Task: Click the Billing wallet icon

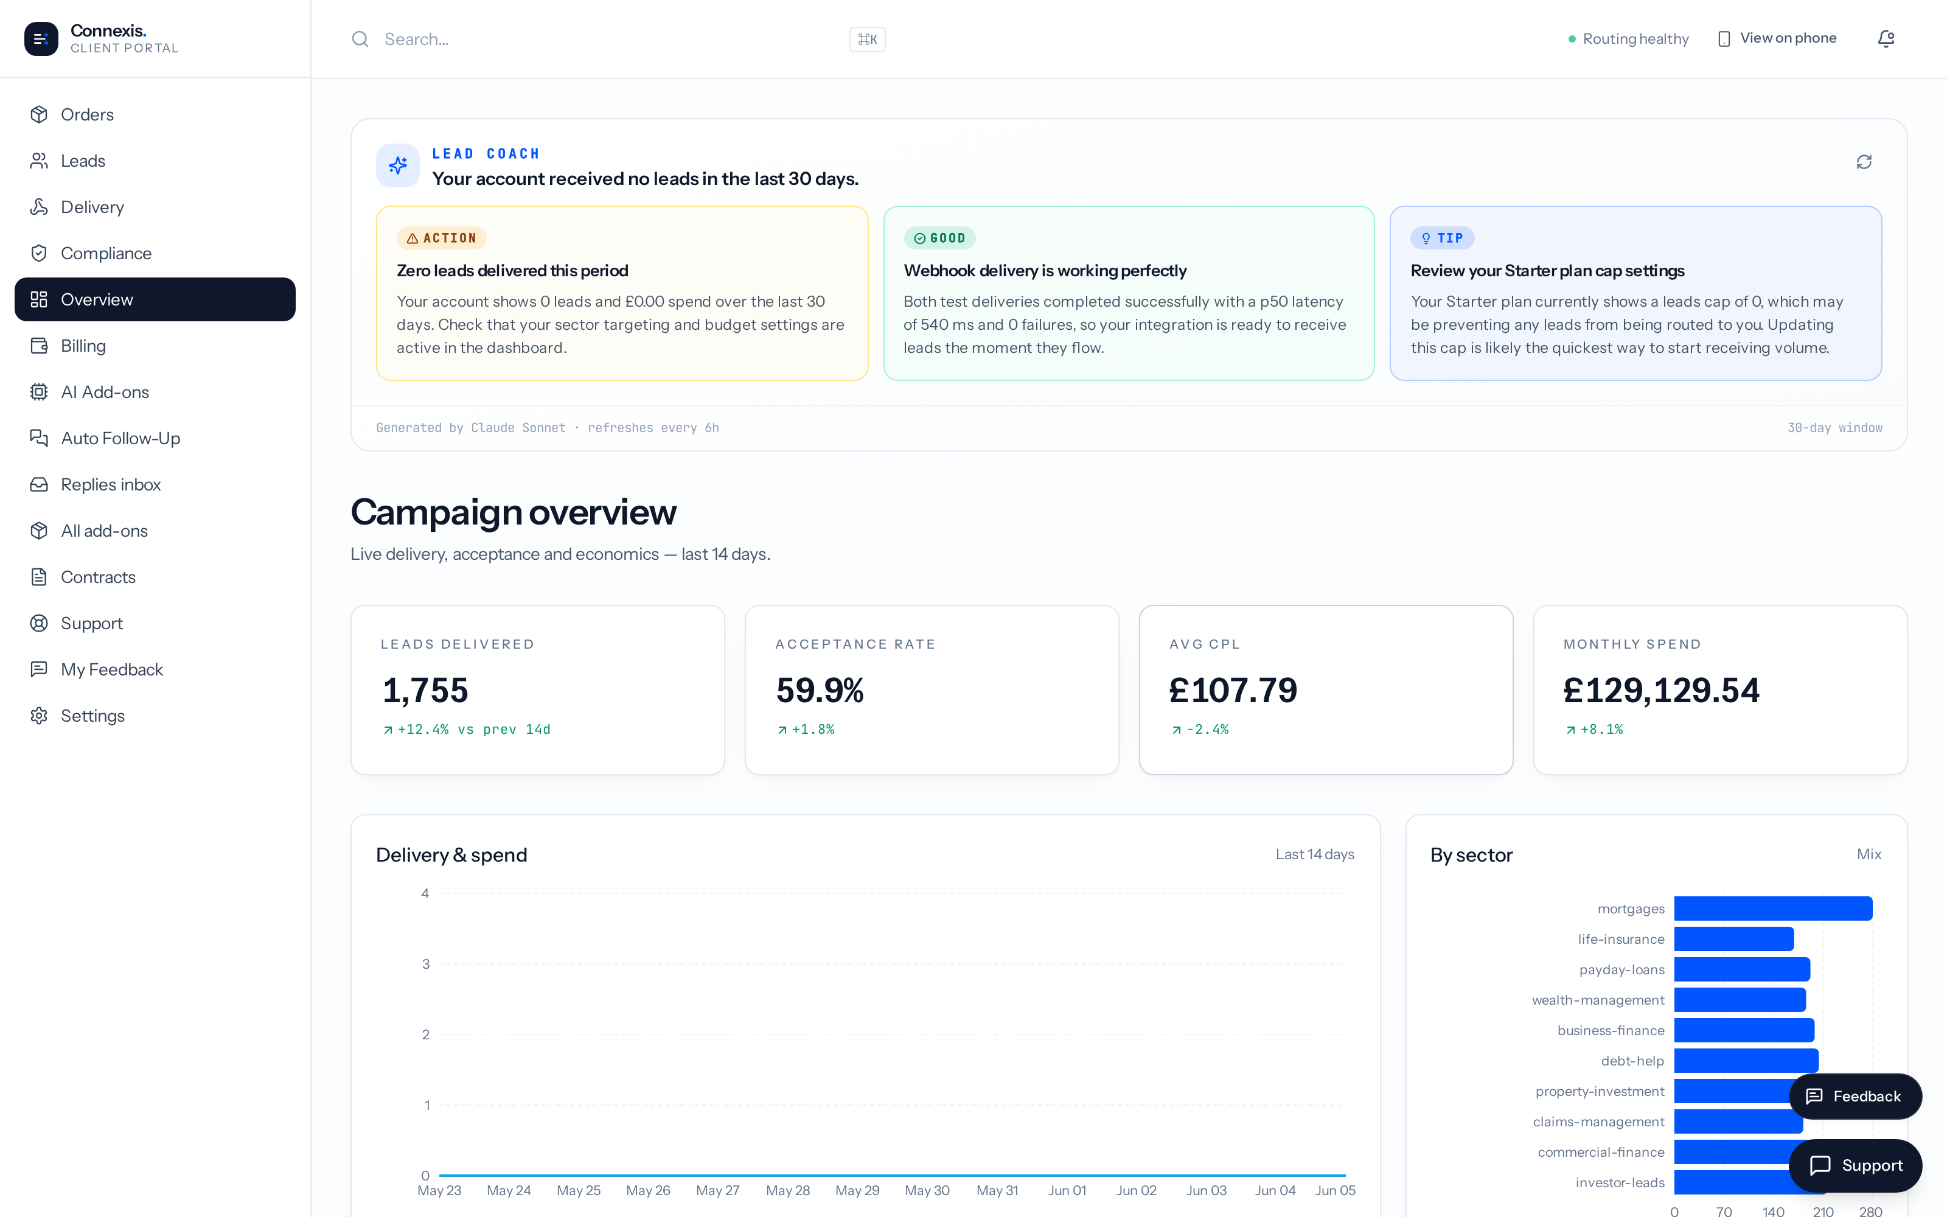Action: [38, 346]
